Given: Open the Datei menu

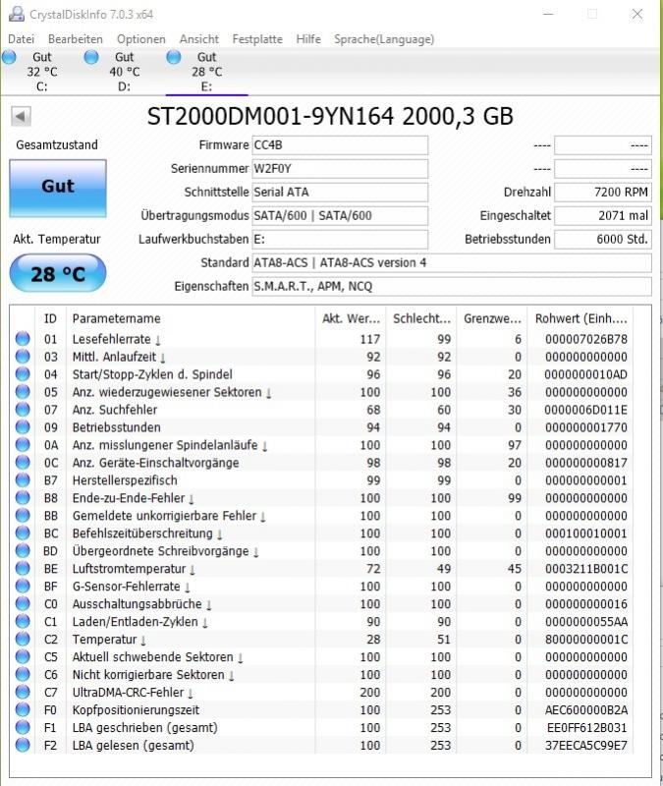Looking at the screenshot, I should [x=21, y=39].
